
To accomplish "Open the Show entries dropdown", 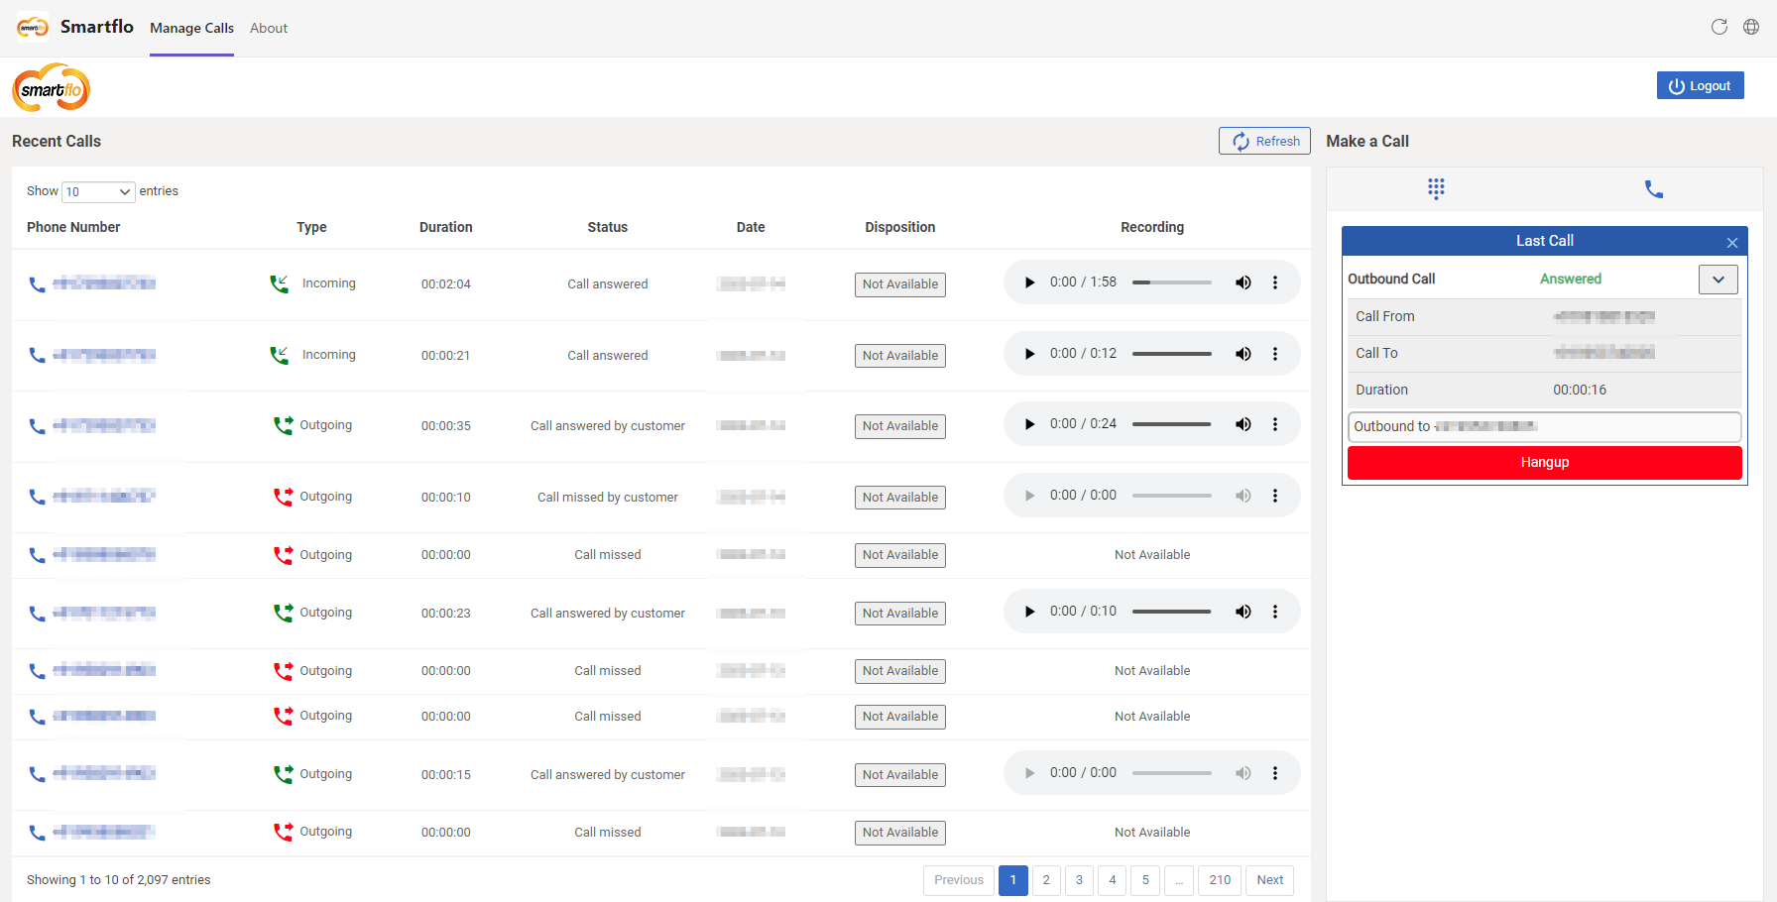I will [x=98, y=191].
